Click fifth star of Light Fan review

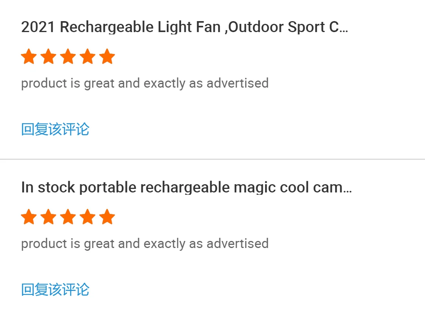pyautogui.click(x=107, y=57)
